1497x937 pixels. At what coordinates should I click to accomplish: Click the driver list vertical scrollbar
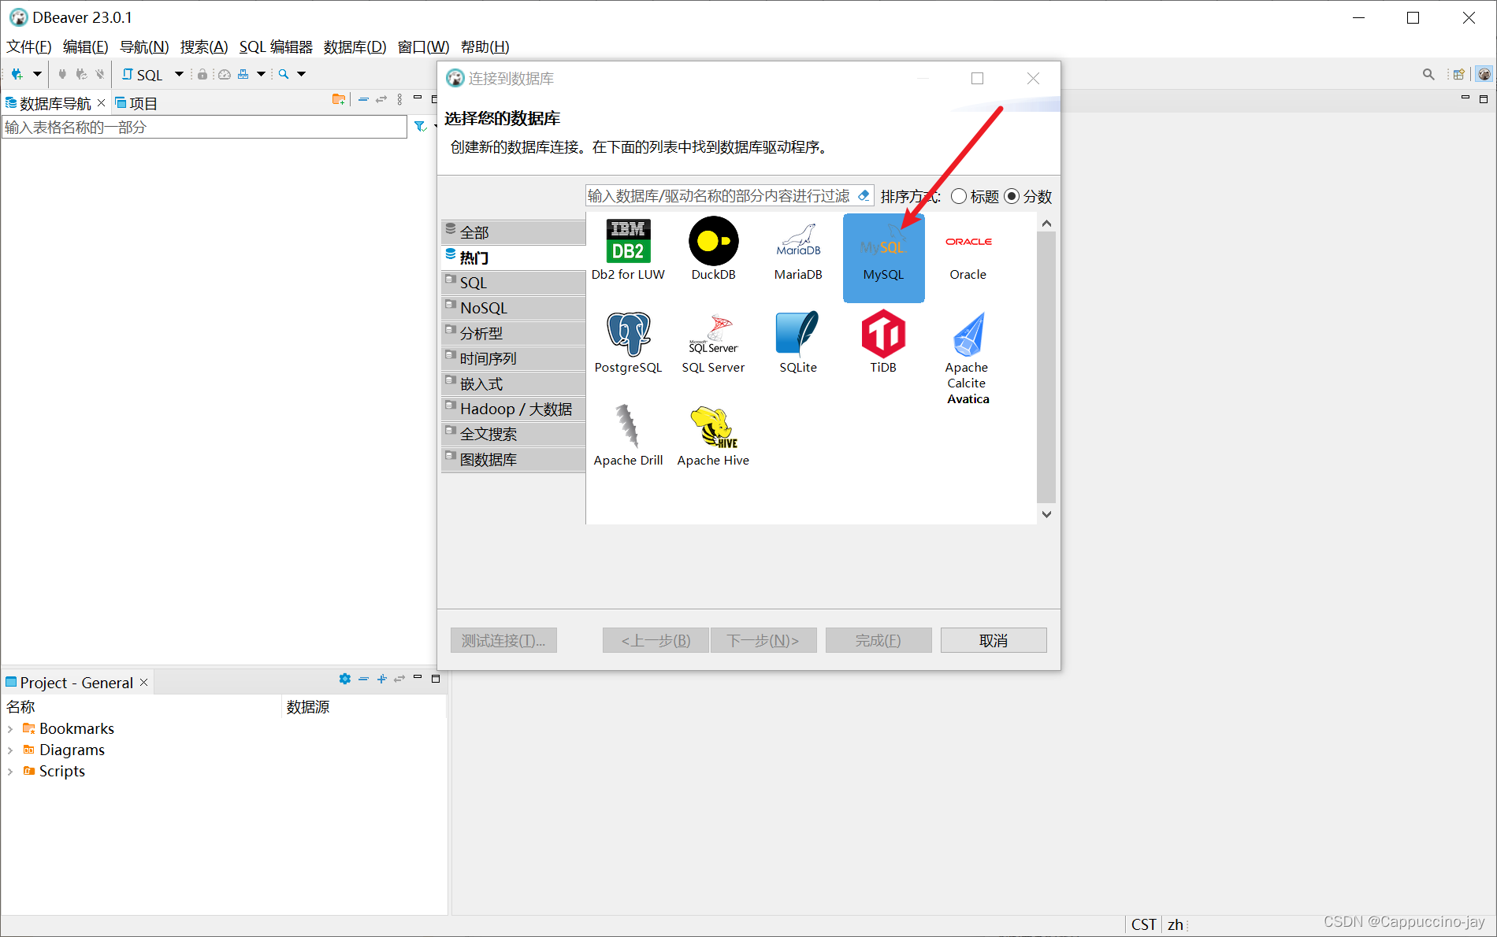[x=1046, y=367]
